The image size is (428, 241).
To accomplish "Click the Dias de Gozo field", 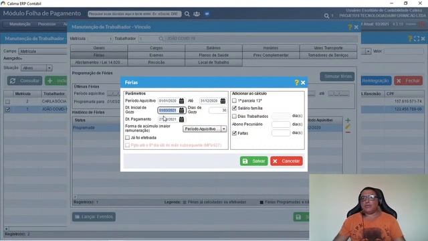I will 218,110.
